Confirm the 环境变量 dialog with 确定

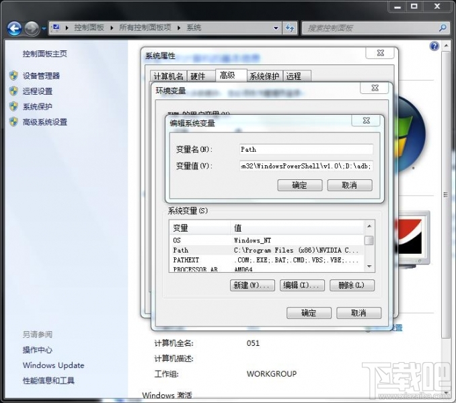click(309, 313)
